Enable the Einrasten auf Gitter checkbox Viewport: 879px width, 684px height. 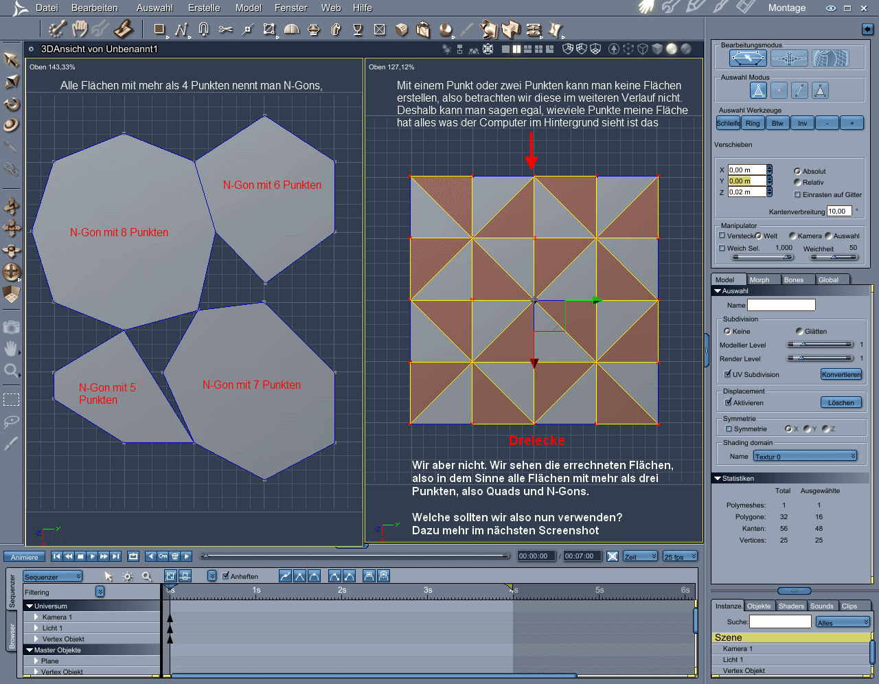797,194
